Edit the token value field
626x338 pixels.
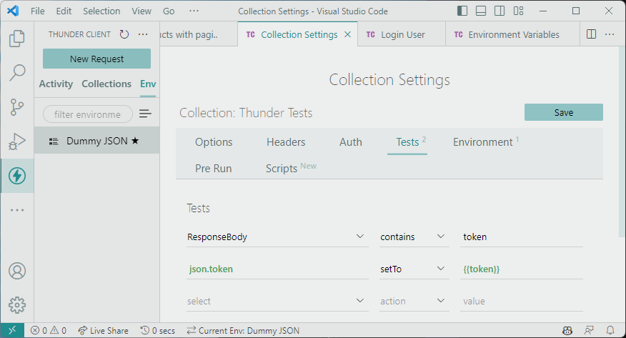click(522, 237)
